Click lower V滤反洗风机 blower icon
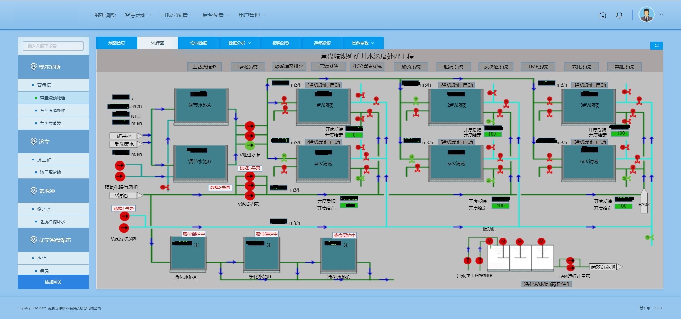Viewport: 681px width, 319px height. [x=124, y=228]
